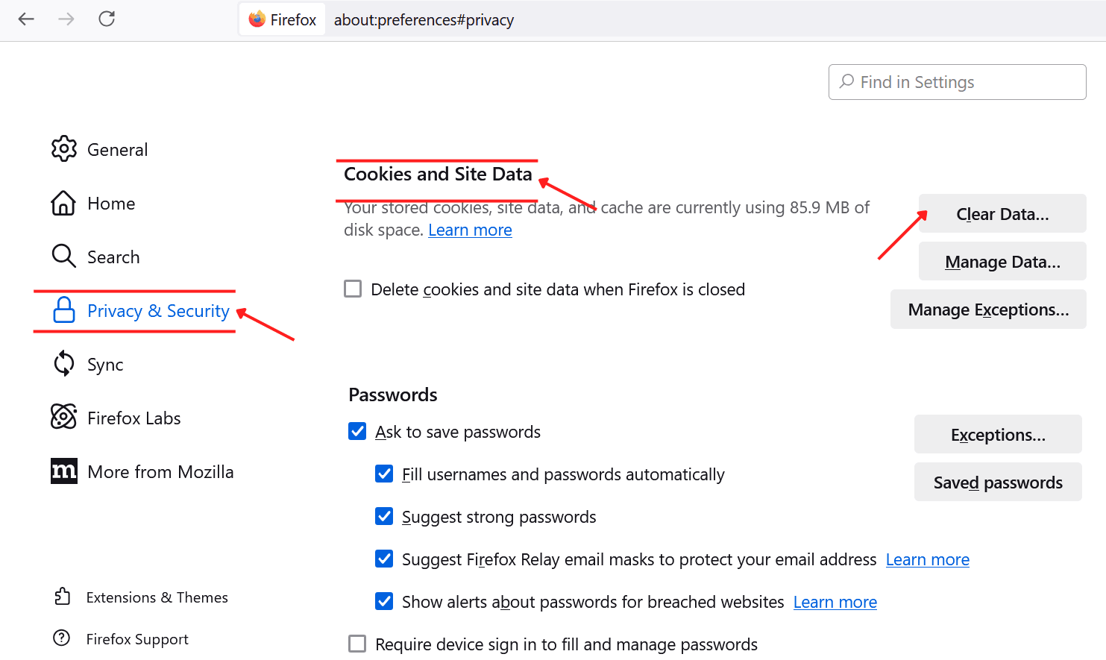
Task: Click the Home panel icon in sidebar
Action: pos(64,203)
